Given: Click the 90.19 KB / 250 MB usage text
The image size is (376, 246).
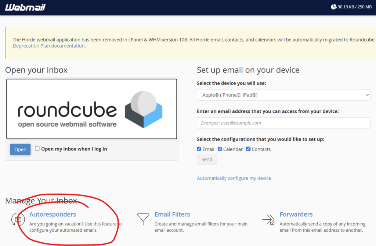Looking at the screenshot, I should coord(355,7).
